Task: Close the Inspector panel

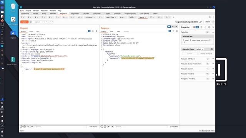Action: coord(213,27)
